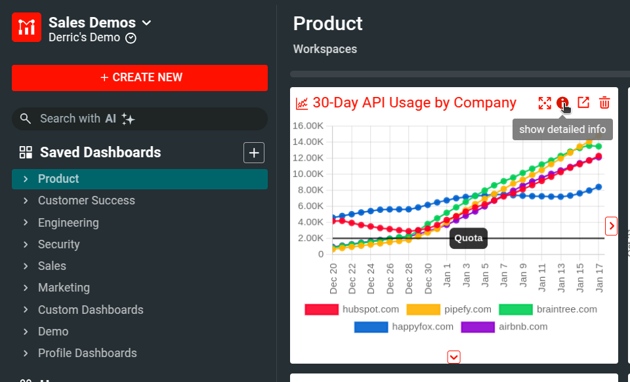Click the verified badge beside Derric's Demo
The height and width of the screenshot is (382, 630).
[131, 38]
